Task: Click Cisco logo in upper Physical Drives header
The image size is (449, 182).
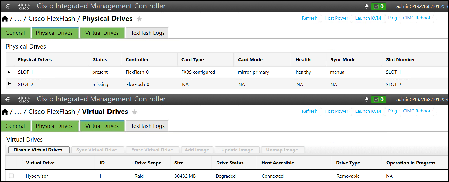Action: click(24, 6)
